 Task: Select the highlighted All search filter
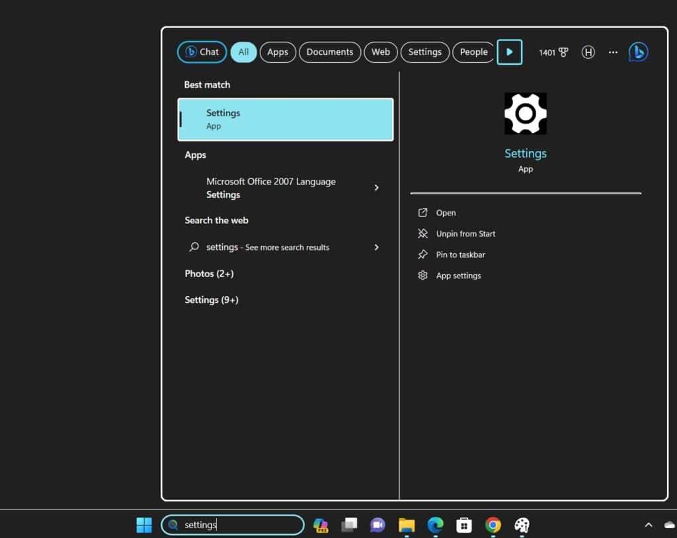click(243, 52)
